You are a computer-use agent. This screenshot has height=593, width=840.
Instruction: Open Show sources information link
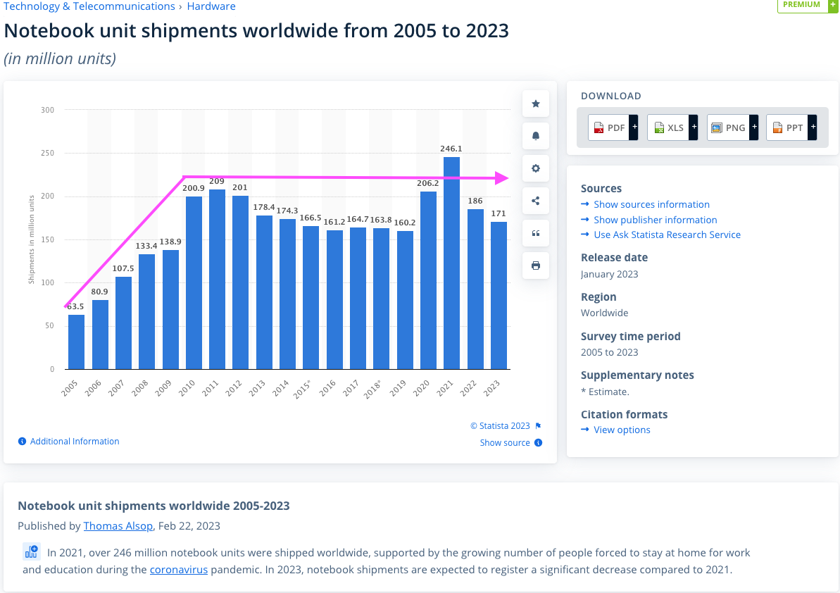(x=651, y=204)
